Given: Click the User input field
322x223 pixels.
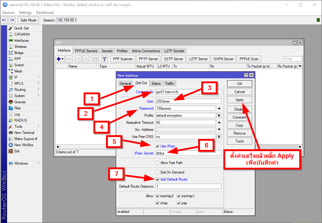Looking at the screenshot, I should click(x=188, y=101).
